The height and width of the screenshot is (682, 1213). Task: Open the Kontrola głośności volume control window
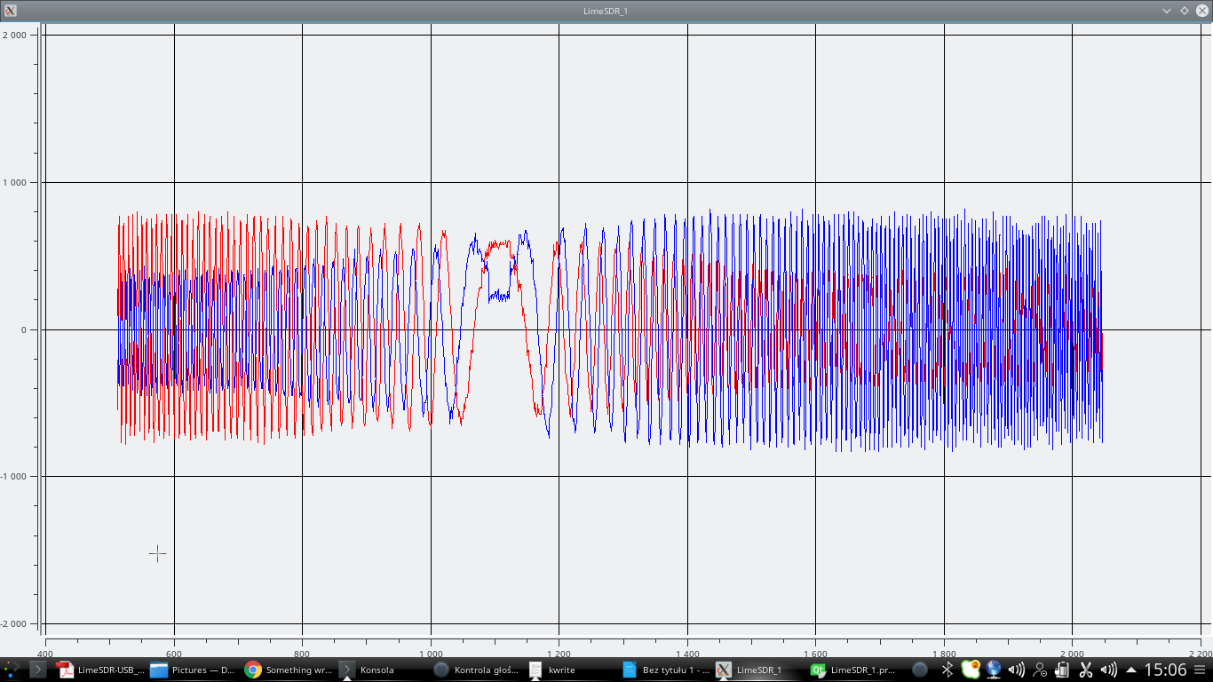pyautogui.click(x=475, y=670)
